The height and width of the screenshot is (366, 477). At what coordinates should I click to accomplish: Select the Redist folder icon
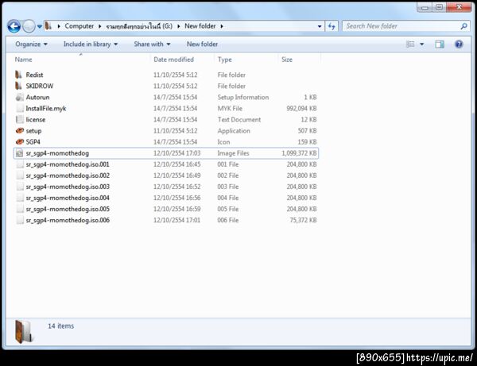coord(19,75)
